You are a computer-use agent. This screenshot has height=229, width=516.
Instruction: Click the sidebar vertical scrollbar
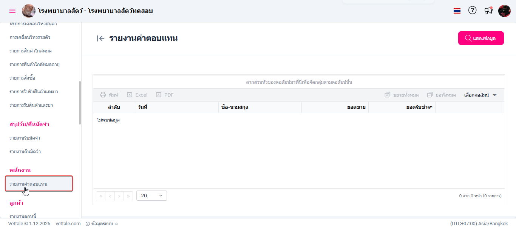point(80,103)
